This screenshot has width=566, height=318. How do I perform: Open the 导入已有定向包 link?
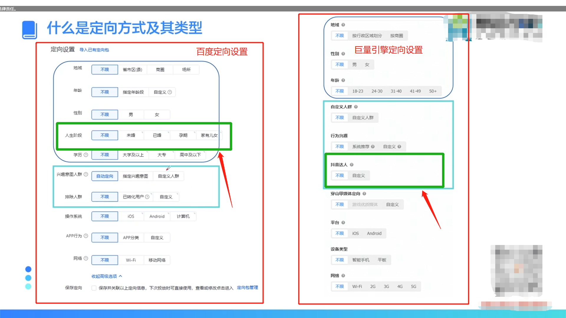pos(94,50)
